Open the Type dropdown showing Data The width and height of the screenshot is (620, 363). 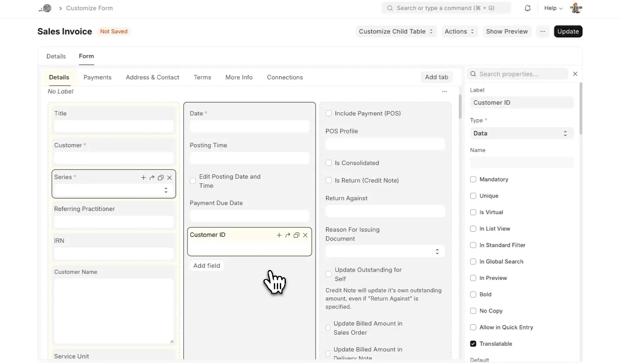tap(521, 133)
